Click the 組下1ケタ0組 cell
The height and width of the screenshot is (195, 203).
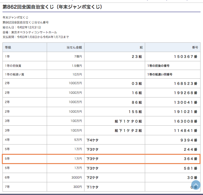[114, 121]
